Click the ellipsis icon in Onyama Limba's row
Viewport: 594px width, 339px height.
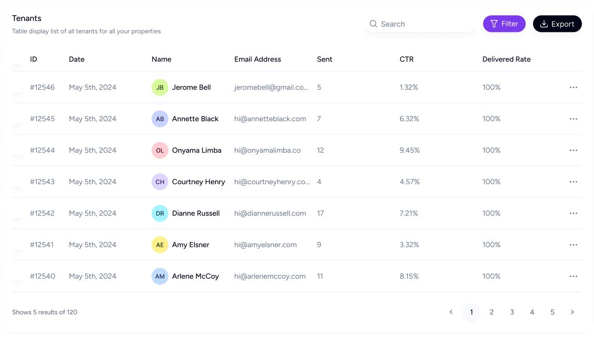coord(573,151)
